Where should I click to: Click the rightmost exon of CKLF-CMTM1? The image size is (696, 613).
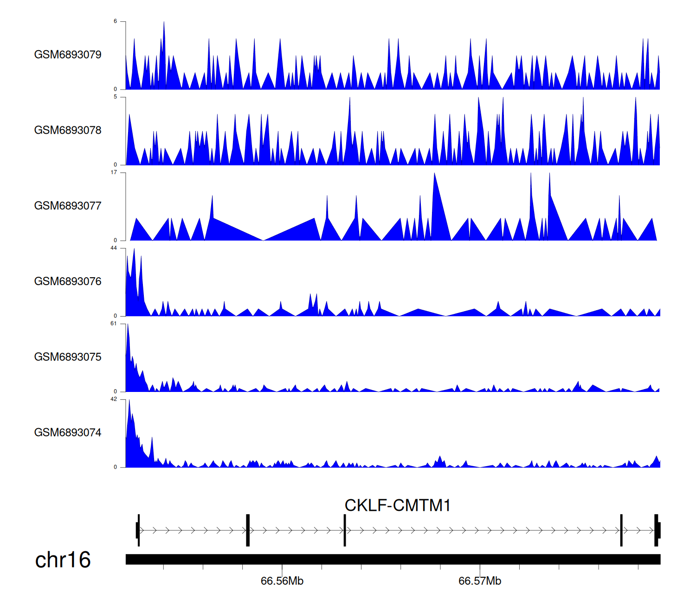coord(657,530)
